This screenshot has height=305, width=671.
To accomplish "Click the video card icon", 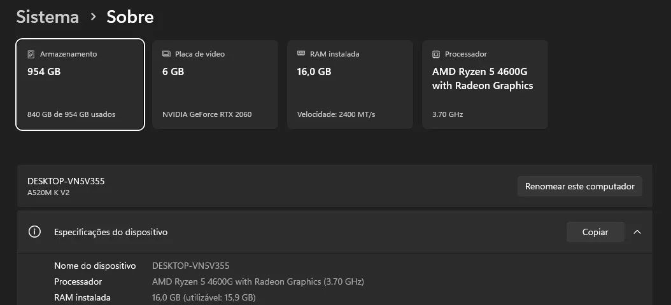I will pos(166,54).
